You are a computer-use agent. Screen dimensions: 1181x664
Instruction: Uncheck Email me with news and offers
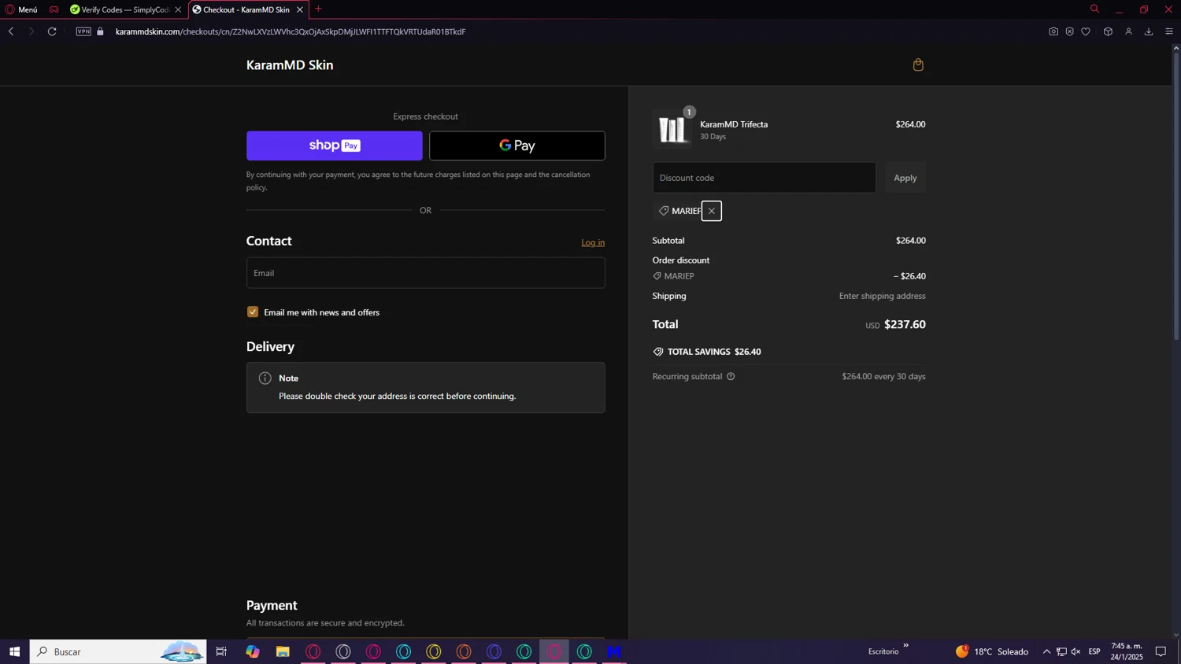click(x=253, y=312)
